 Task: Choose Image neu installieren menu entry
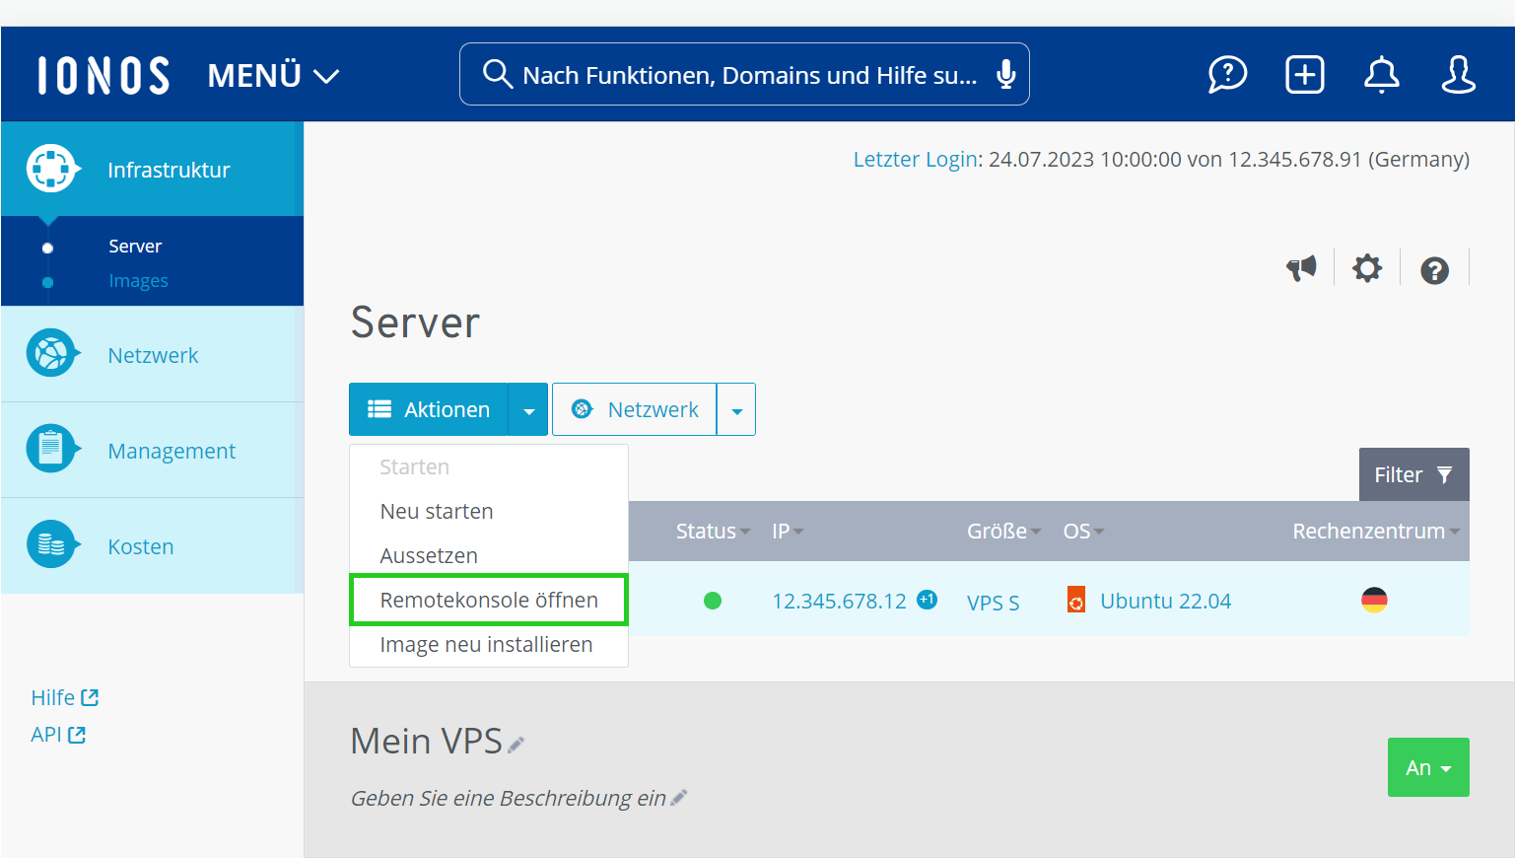(x=489, y=644)
